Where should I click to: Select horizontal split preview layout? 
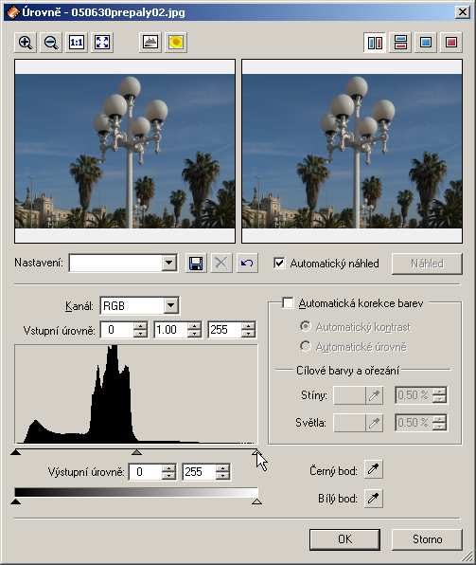(400, 43)
